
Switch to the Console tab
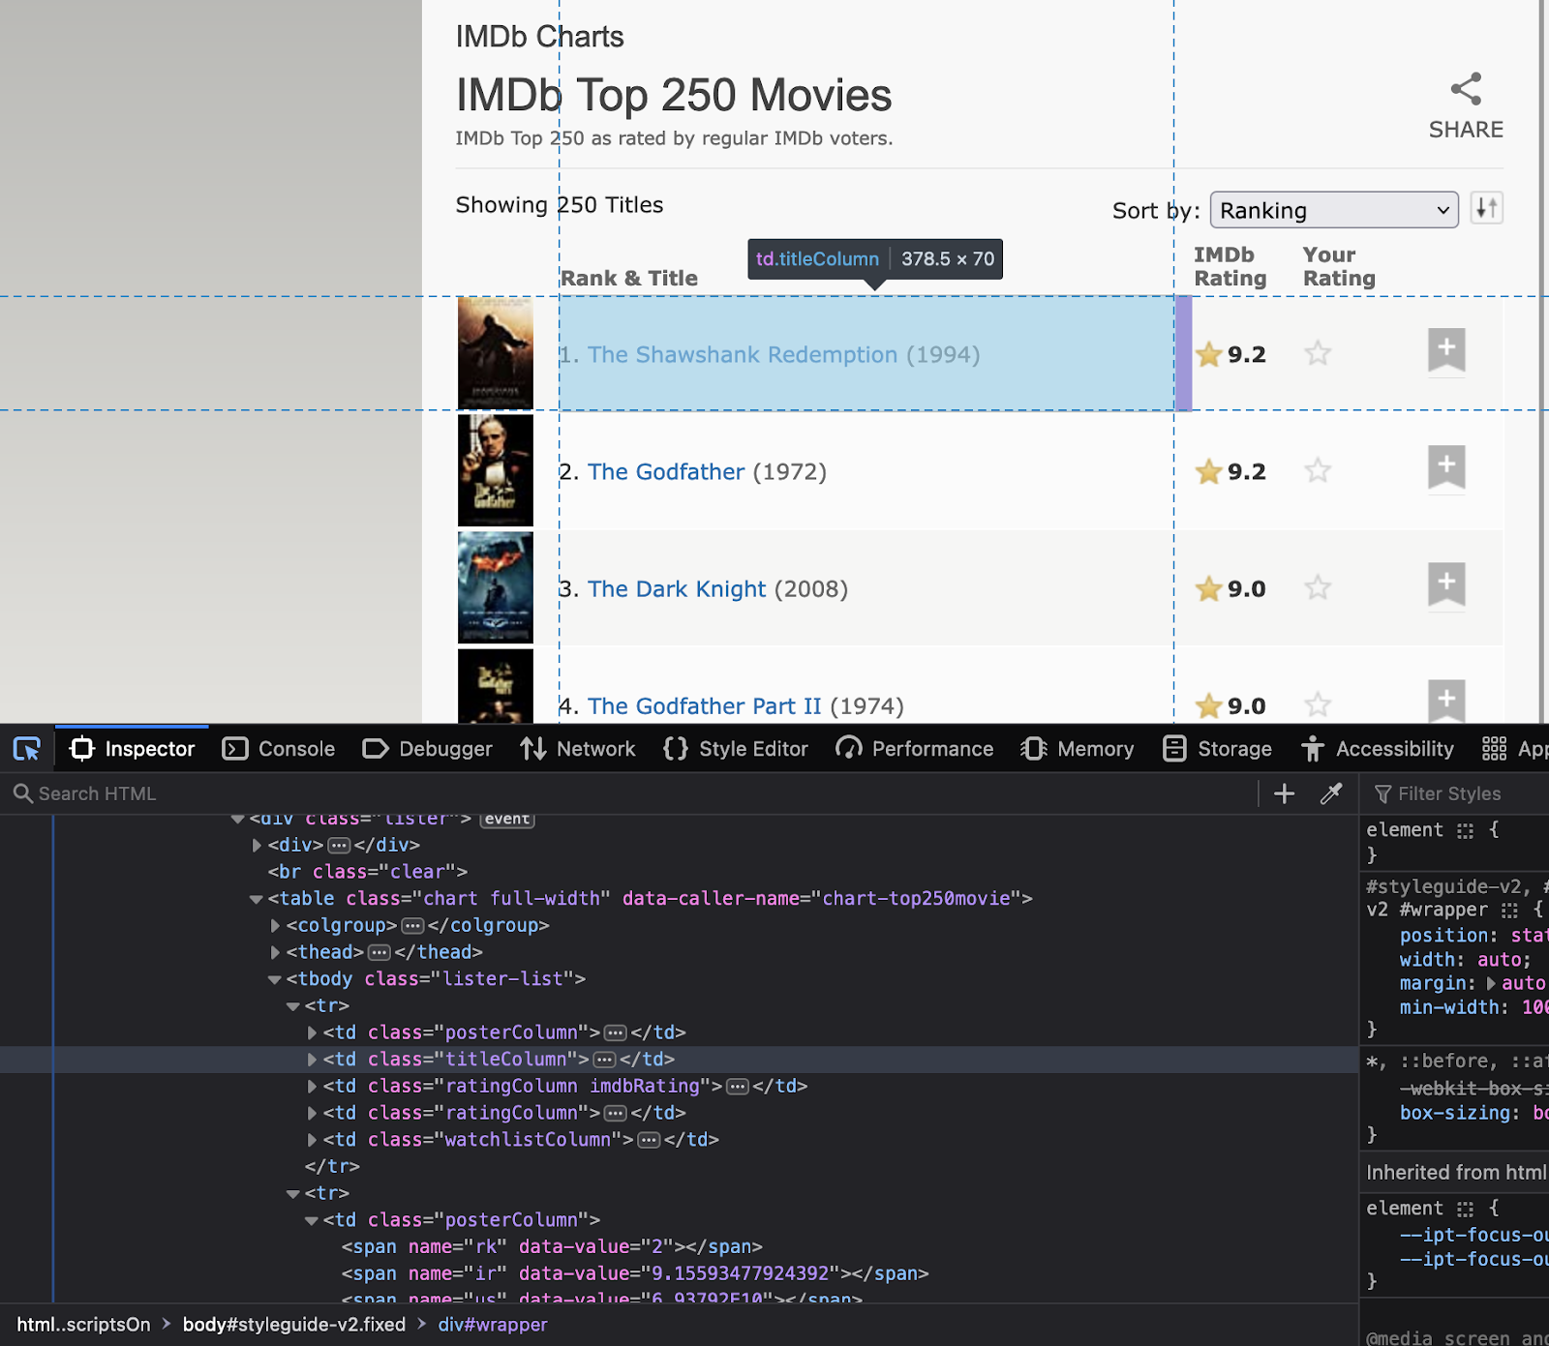(x=279, y=749)
